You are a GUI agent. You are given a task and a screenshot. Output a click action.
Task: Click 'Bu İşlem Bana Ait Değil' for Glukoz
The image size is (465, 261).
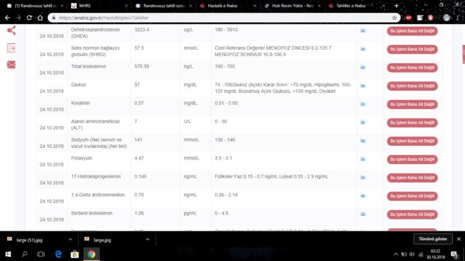[412, 86]
